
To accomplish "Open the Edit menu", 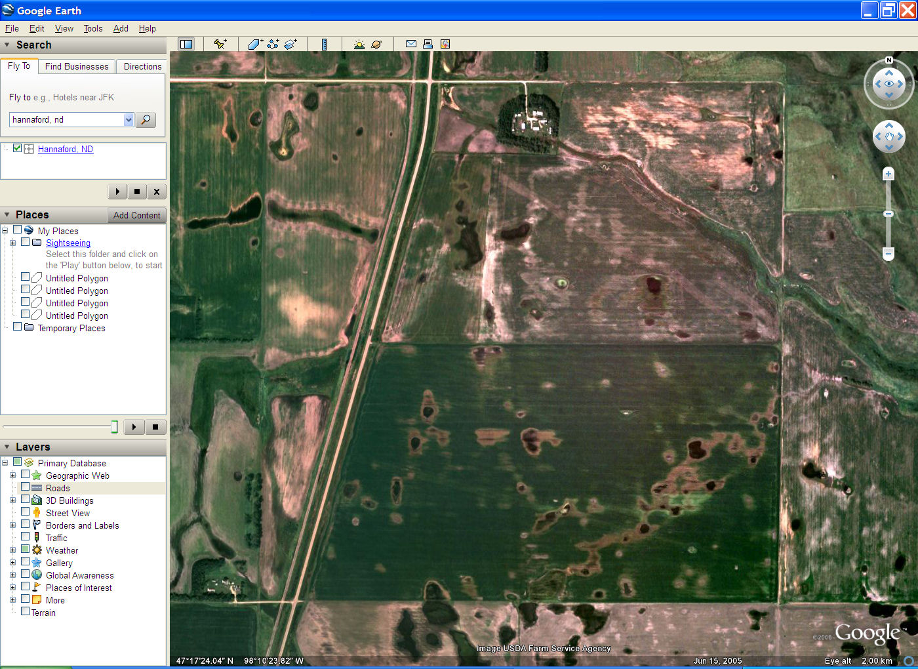I will 37,28.
